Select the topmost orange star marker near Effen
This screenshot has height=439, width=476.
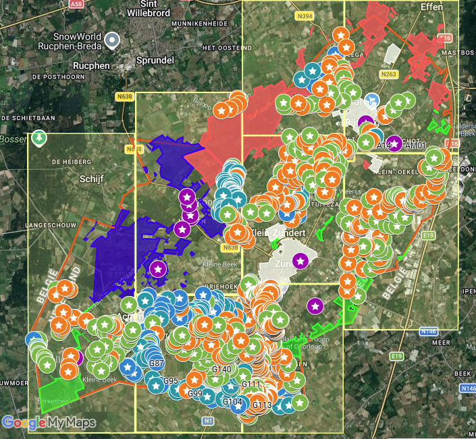tap(341, 35)
